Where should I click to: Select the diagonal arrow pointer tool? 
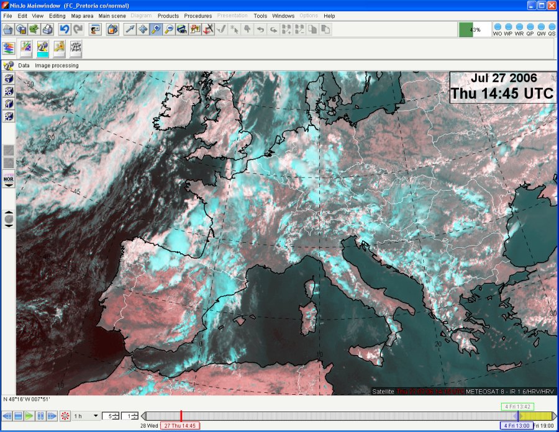(x=130, y=29)
